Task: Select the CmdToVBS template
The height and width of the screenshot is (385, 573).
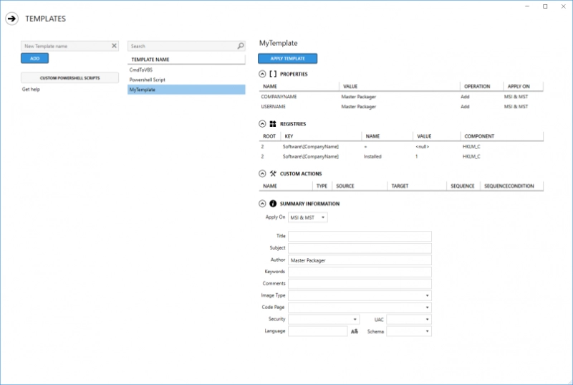Action: [x=140, y=70]
